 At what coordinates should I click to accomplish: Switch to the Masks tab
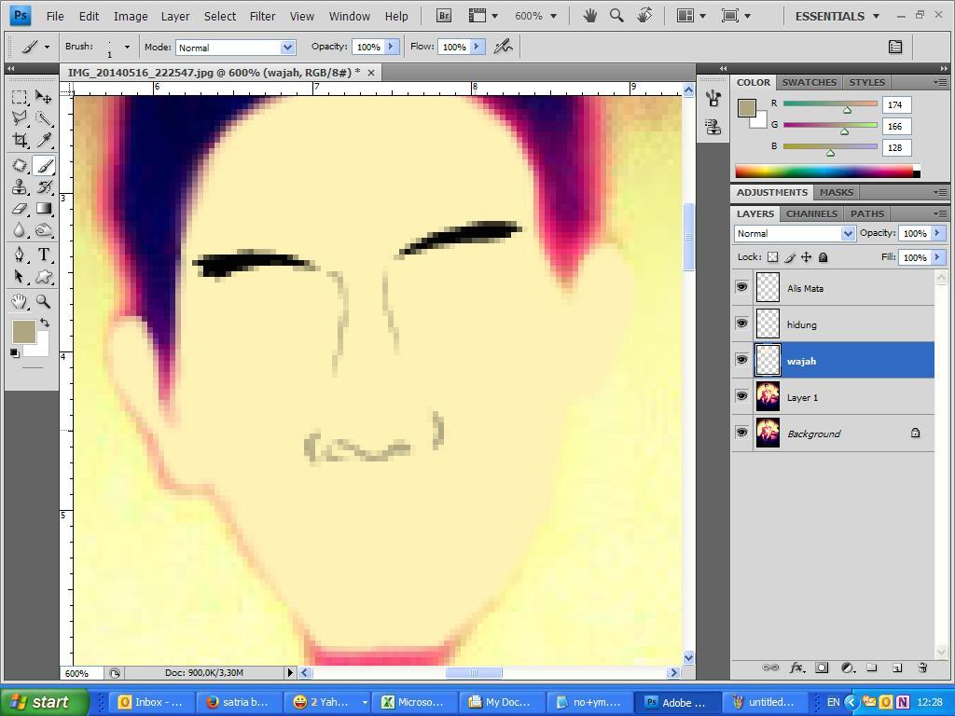(x=837, y=192)
